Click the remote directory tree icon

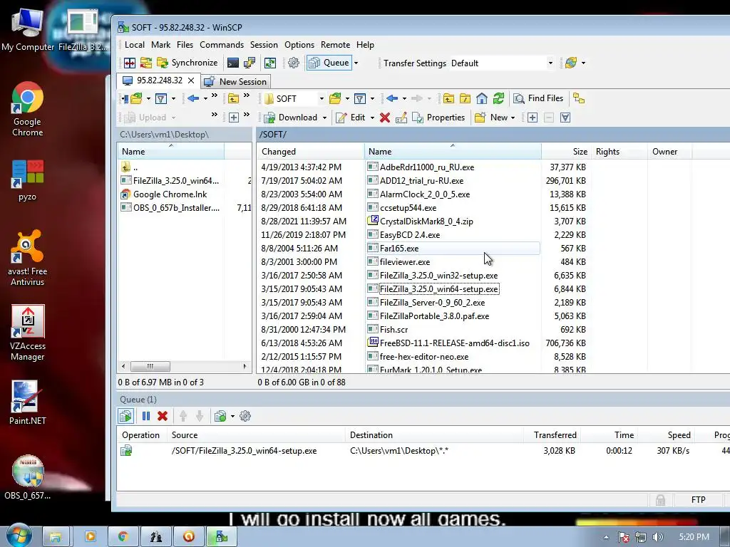click(x=579, y=98)
